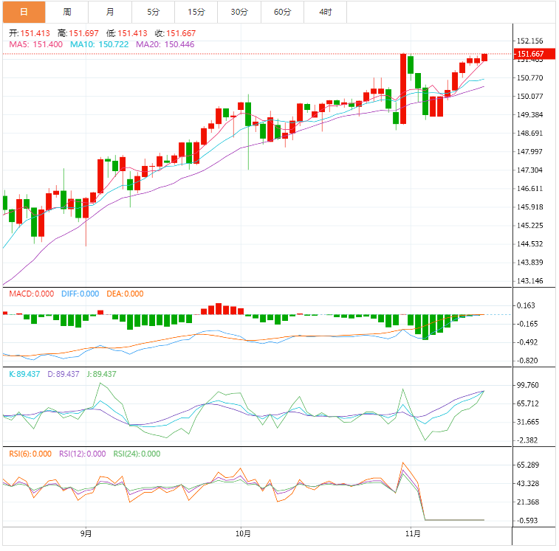Switch to the 60分 chart tab

pos(282,12)
